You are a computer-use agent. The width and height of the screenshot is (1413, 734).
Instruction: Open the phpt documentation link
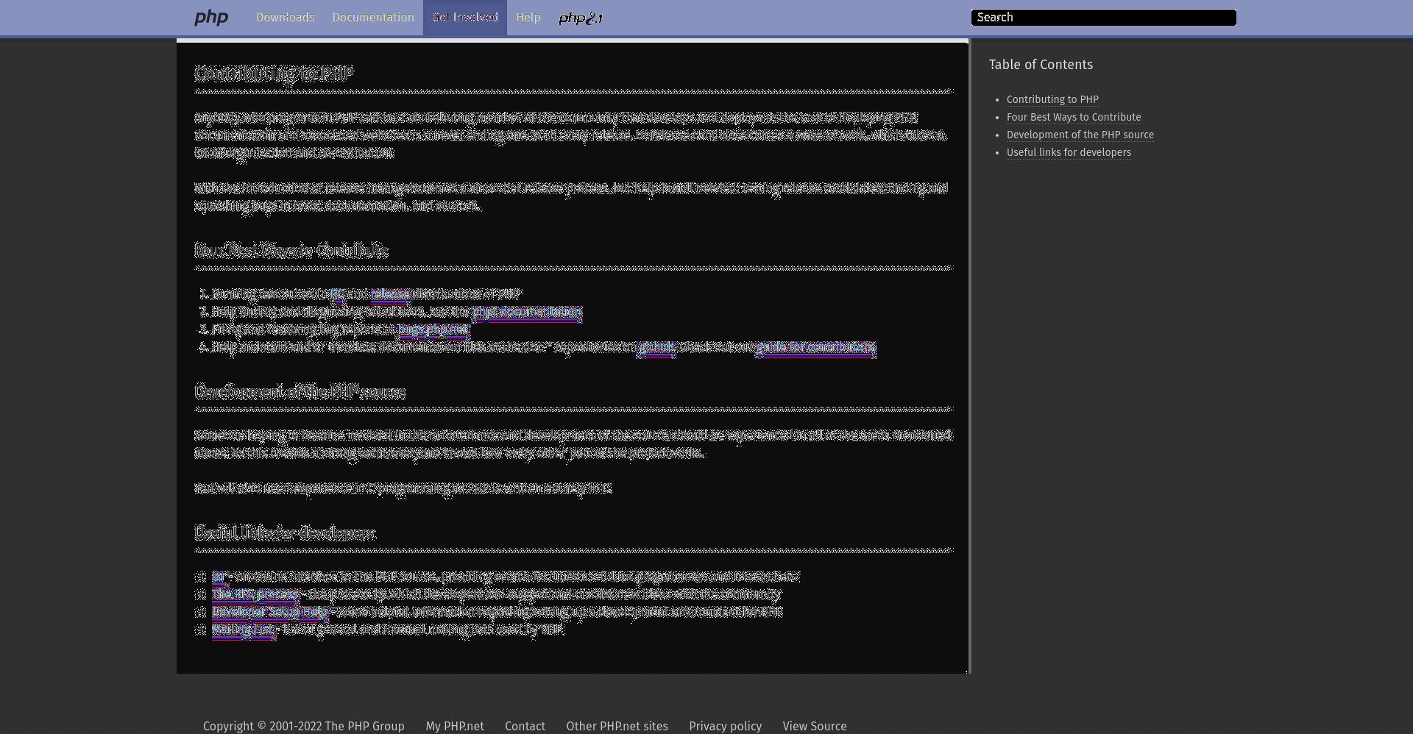(527, 312)
